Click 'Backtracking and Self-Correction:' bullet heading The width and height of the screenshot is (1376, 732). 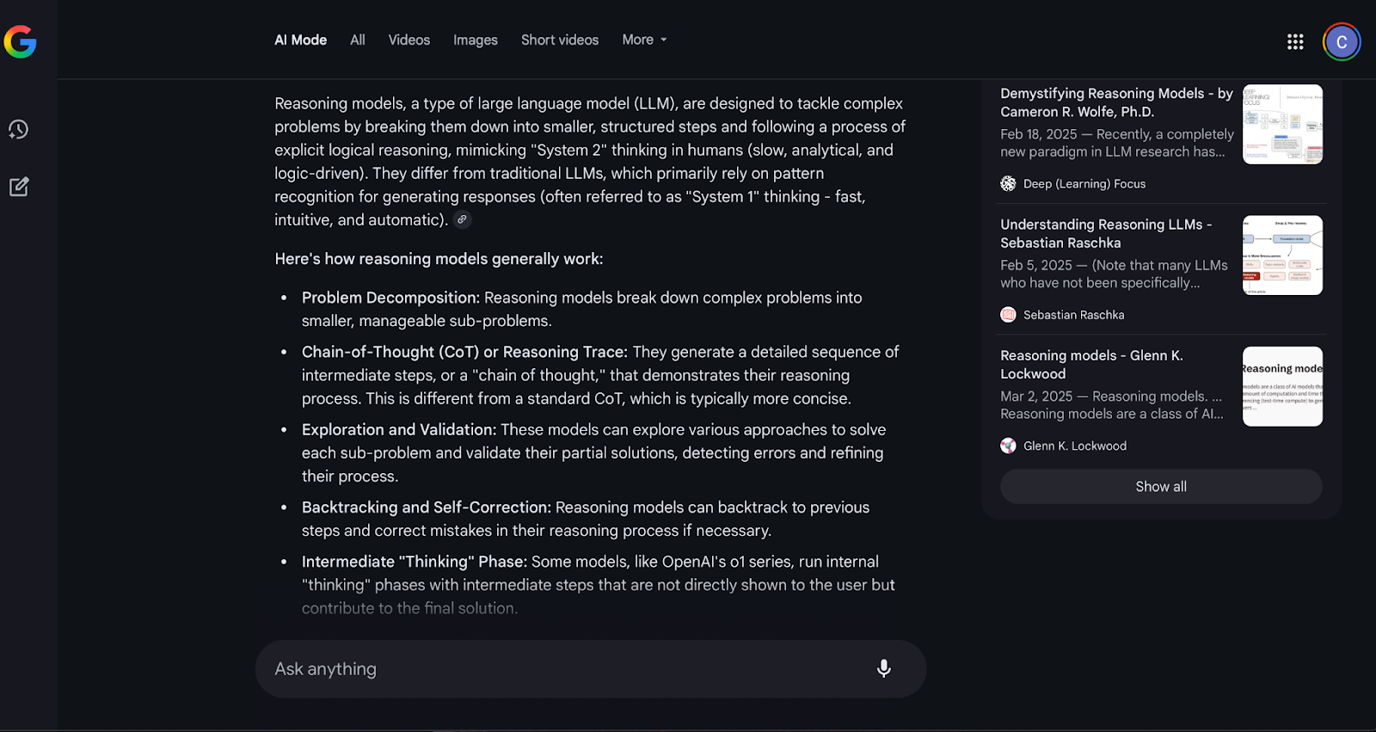(427, 507)
